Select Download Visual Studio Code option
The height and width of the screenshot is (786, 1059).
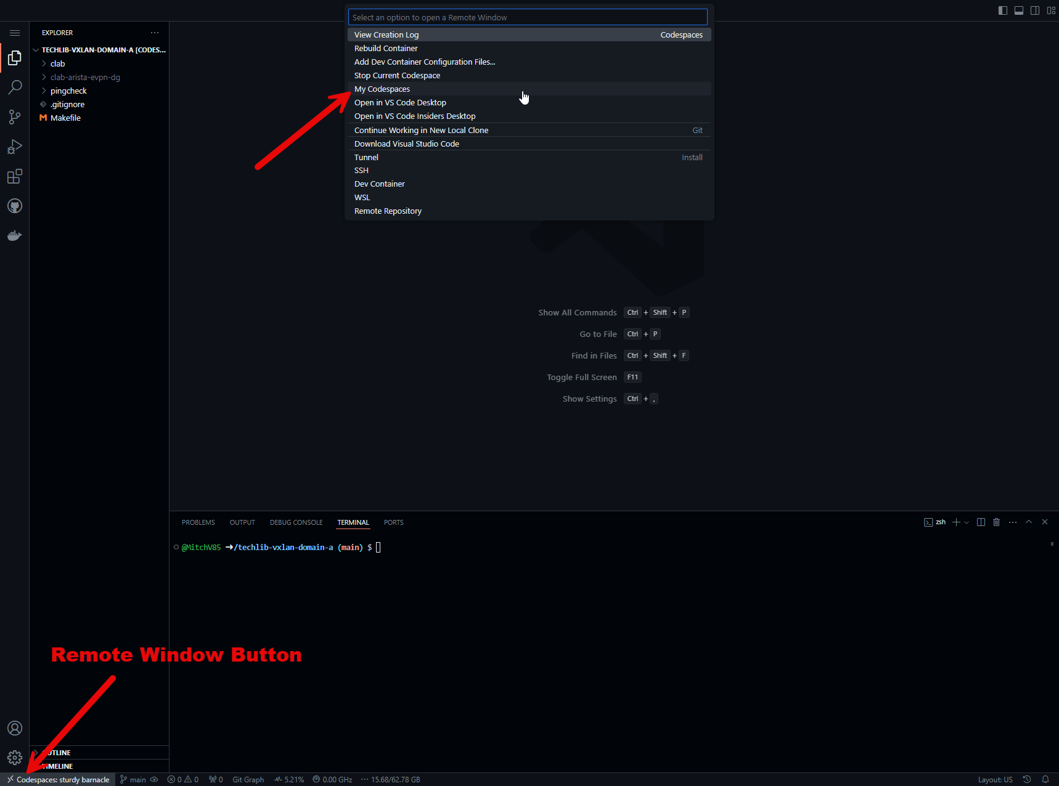click(529, 144)
